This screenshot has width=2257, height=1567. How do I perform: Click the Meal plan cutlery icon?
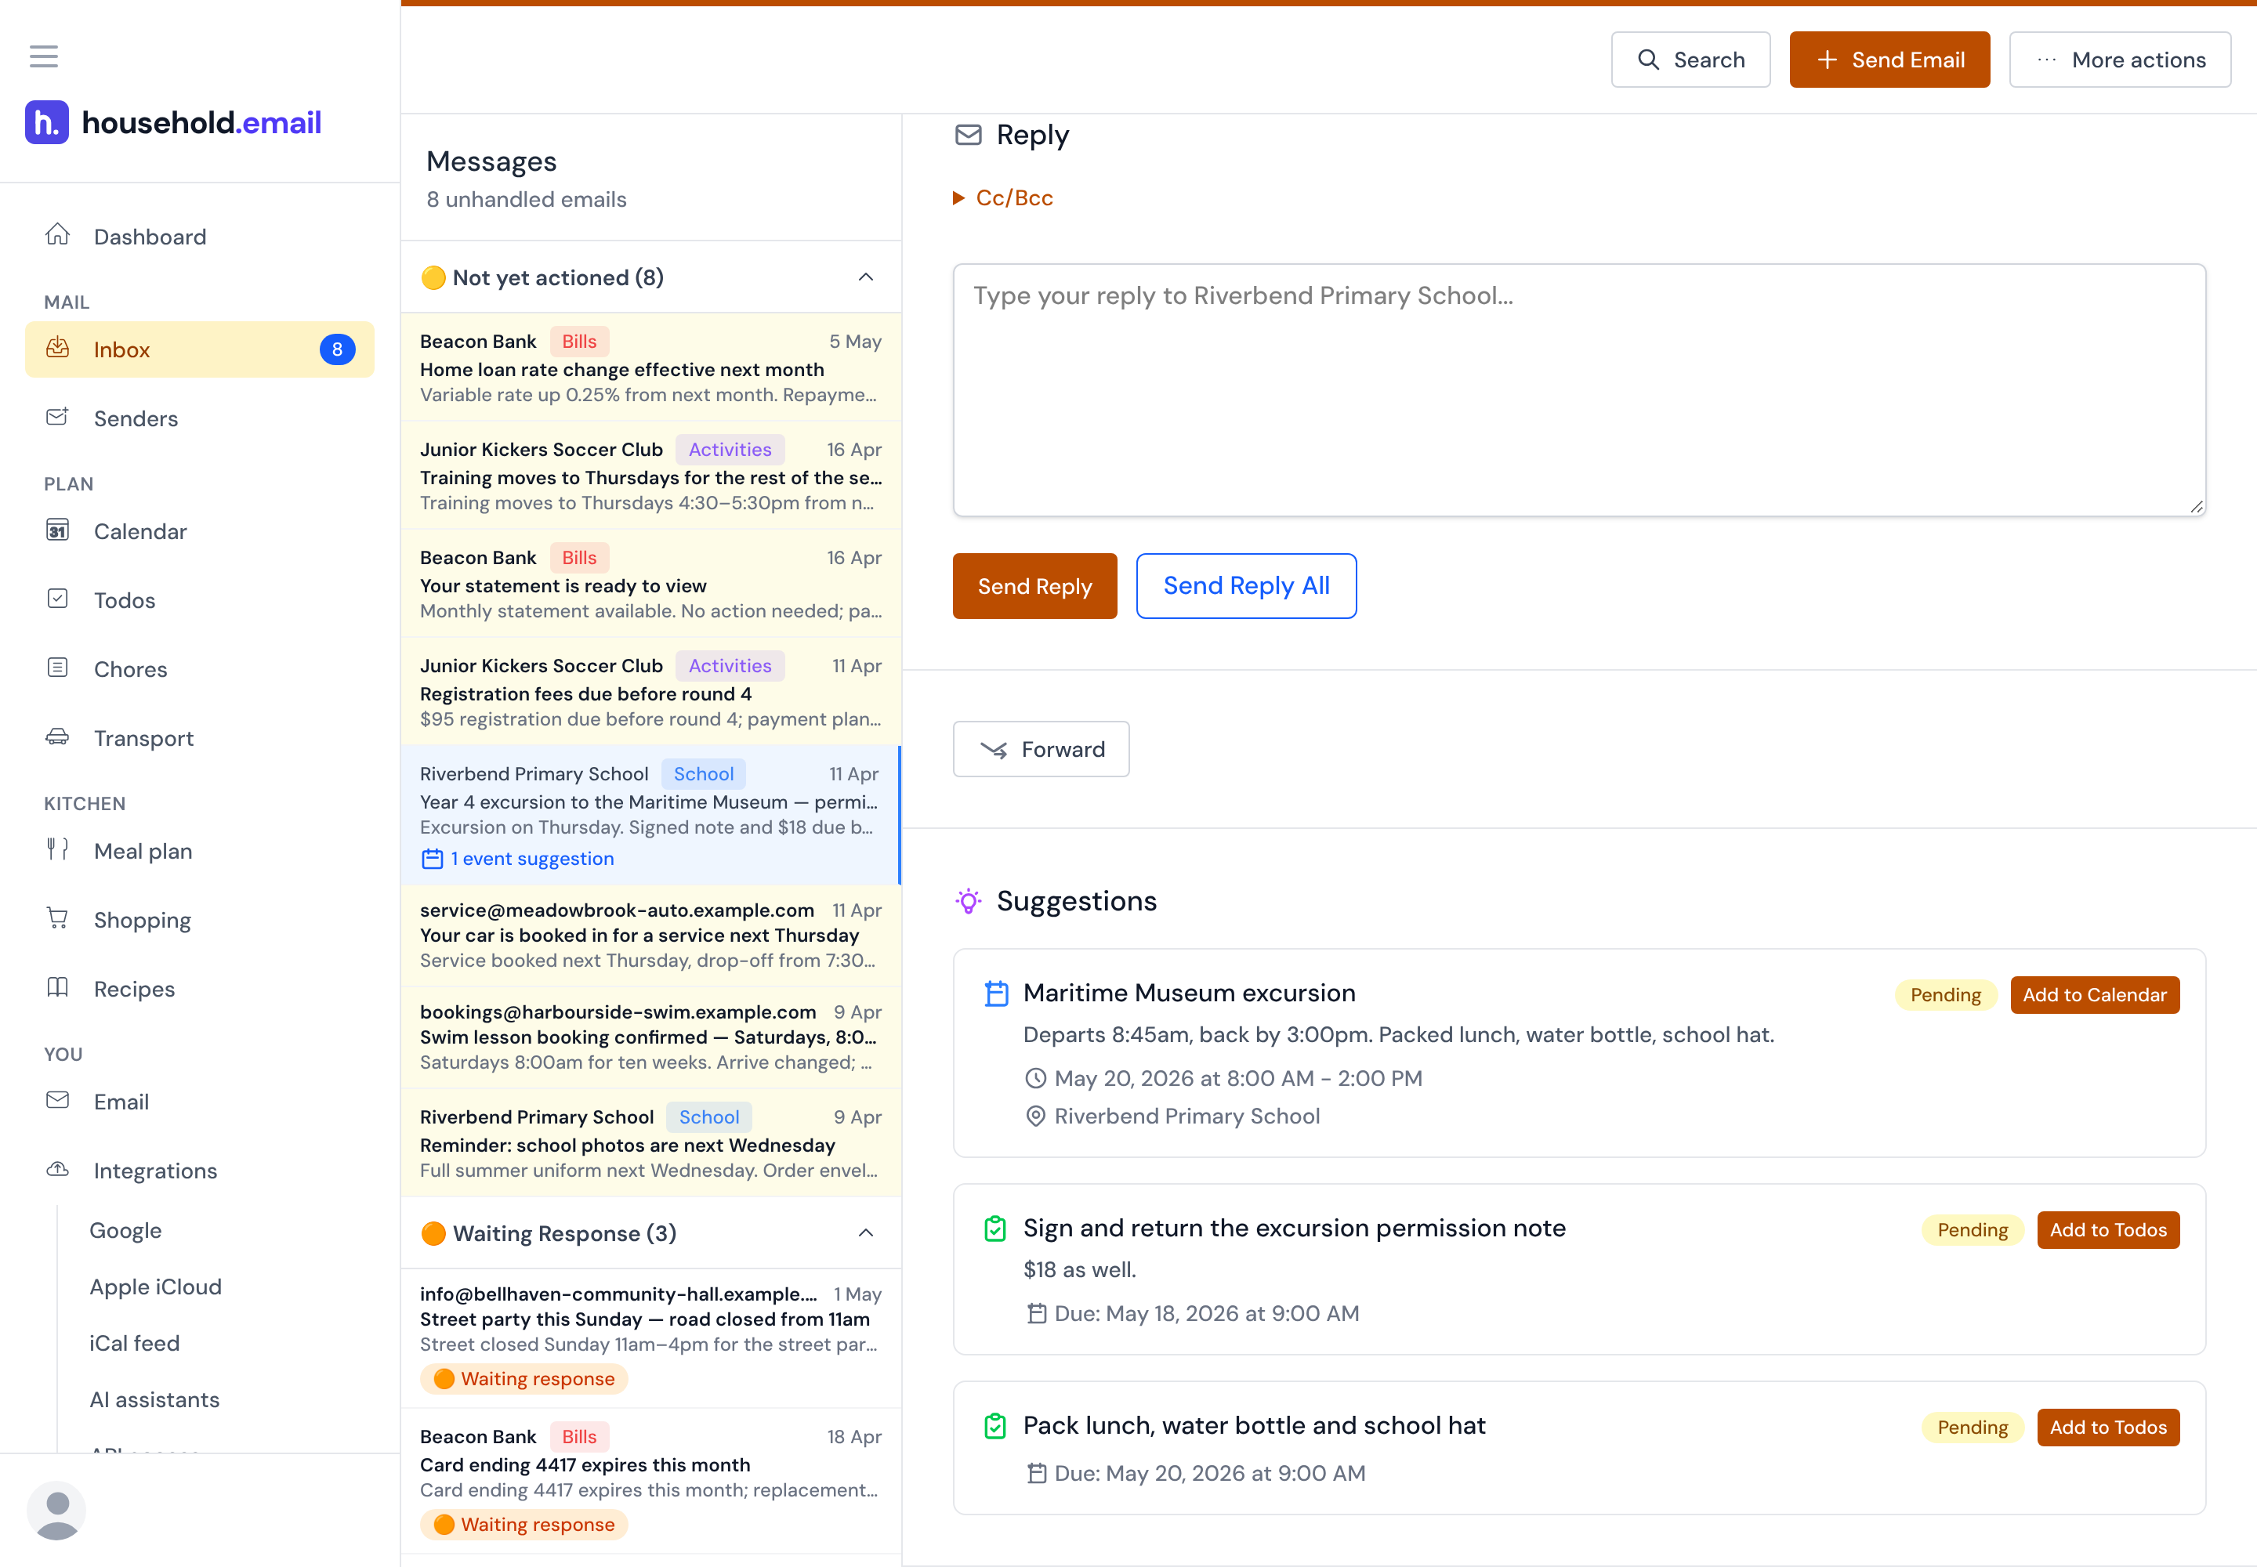[x=58, y=850]
